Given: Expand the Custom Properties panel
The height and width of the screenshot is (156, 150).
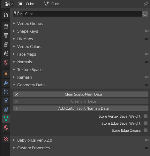Looking at the screenshot, I should tap(14, 148).
